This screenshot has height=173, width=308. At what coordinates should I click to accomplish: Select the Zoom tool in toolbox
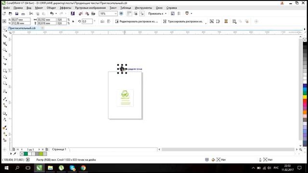(5, 50)
